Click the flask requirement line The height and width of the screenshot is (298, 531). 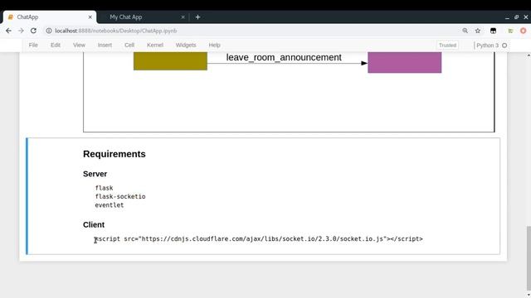(x=104, y=188)
